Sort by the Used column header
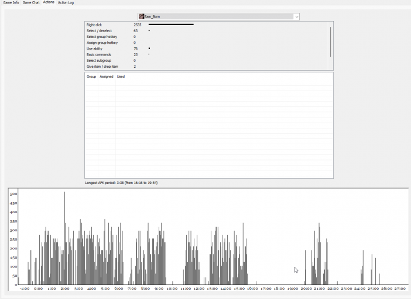Viewport: 411px width, 299px height. (x=121, y=77)
